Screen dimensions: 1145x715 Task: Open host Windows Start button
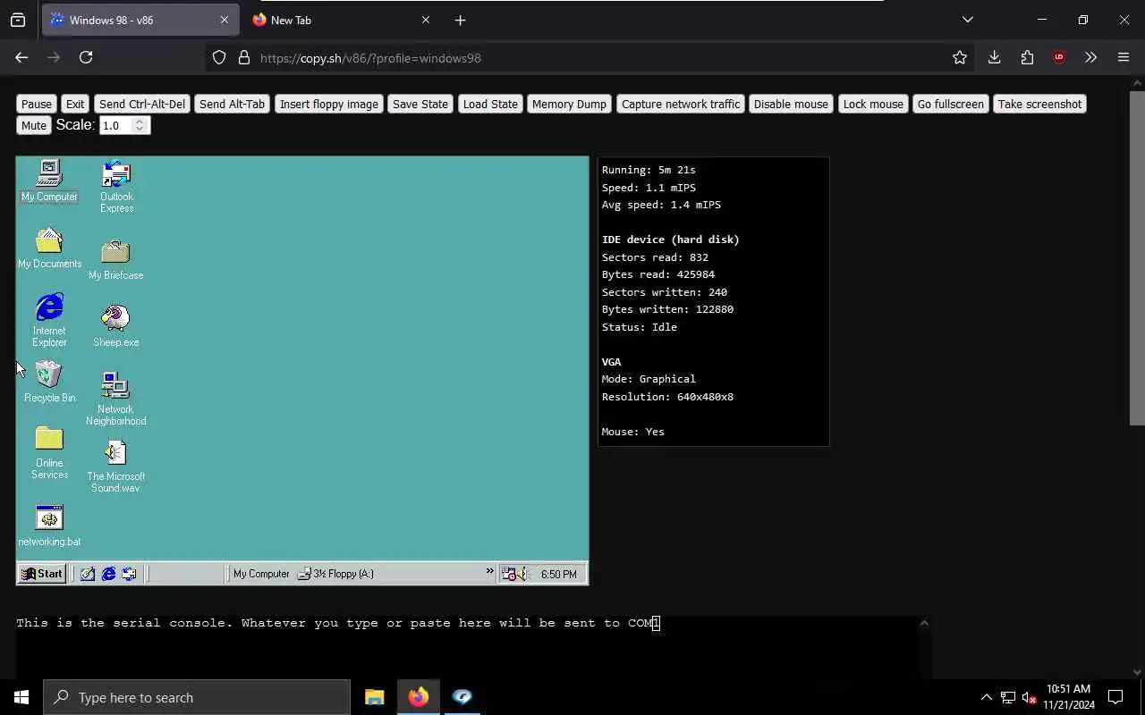coord(21,697)
